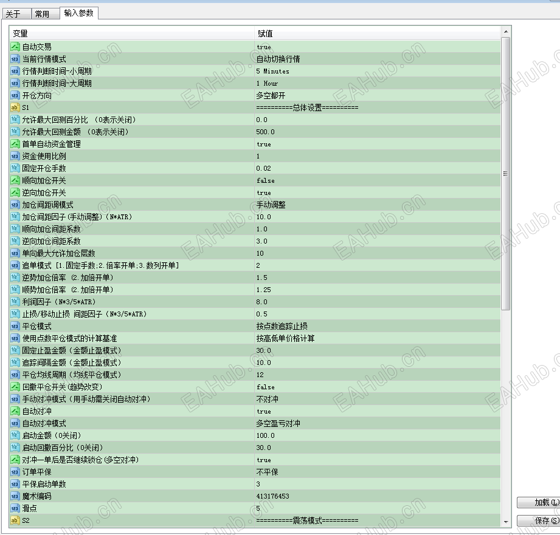560x535 pixels.
Task: Click the 单向最大允许加仓层数 row icon
Action: pos(15,253)
